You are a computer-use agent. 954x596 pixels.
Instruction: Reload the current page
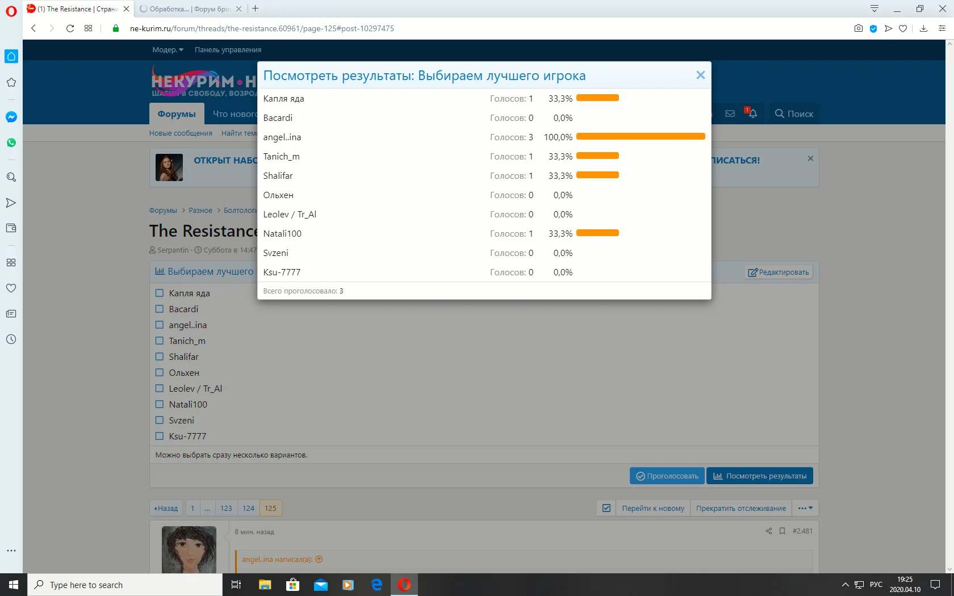pyautogui.click(x=70, y=28)
